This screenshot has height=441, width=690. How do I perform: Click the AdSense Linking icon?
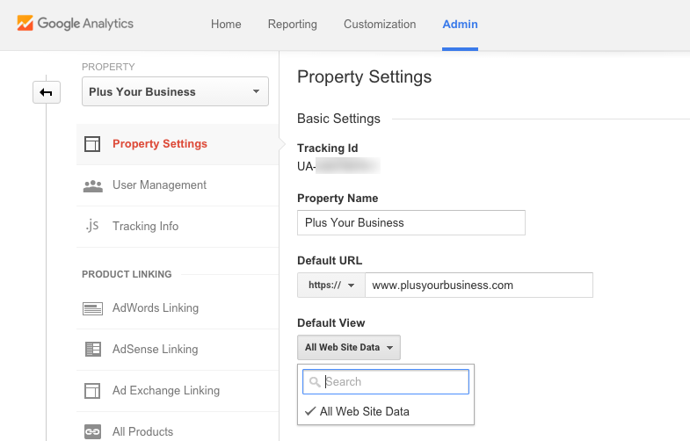[93, 349]
